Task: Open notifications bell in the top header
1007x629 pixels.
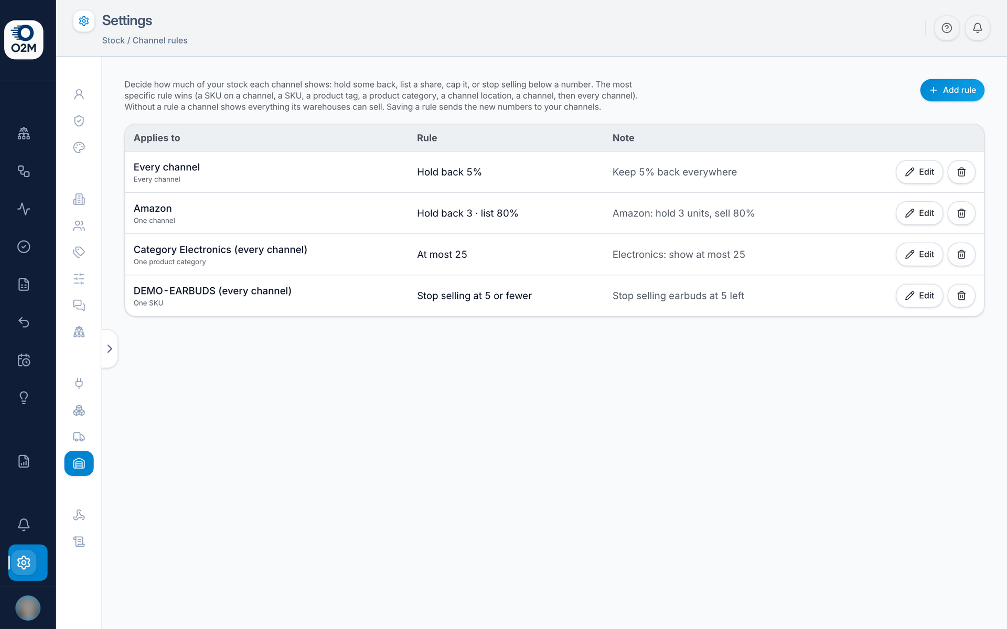Action: pyautogui.click(x=977, y=28)
